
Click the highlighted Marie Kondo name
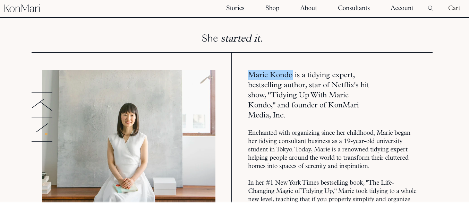[x=270, y=75]
